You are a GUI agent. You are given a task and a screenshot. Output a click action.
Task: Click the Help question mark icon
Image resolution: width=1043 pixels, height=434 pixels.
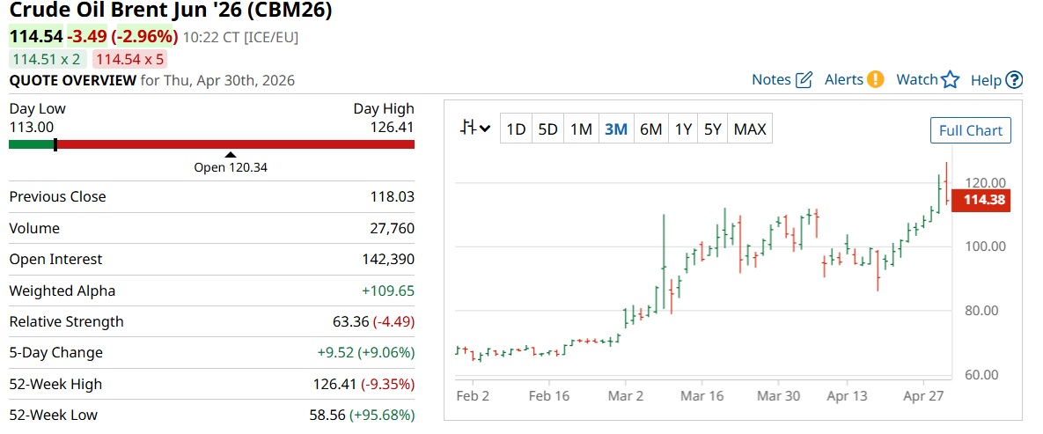[1014, 80]
